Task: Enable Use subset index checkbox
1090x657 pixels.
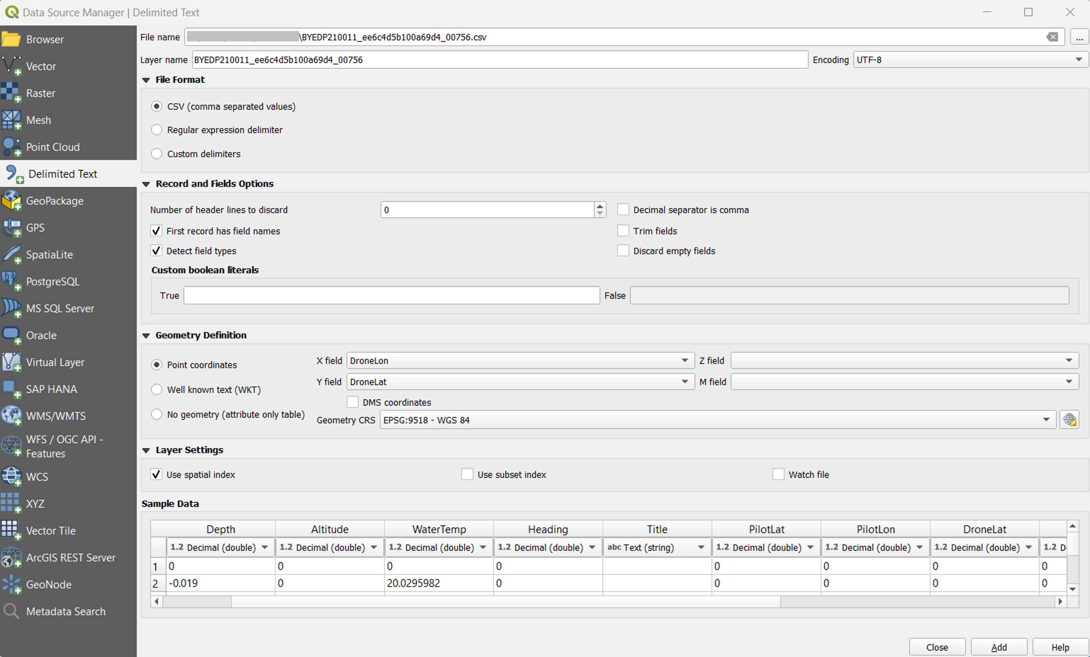Action: [x=467, y=474]
